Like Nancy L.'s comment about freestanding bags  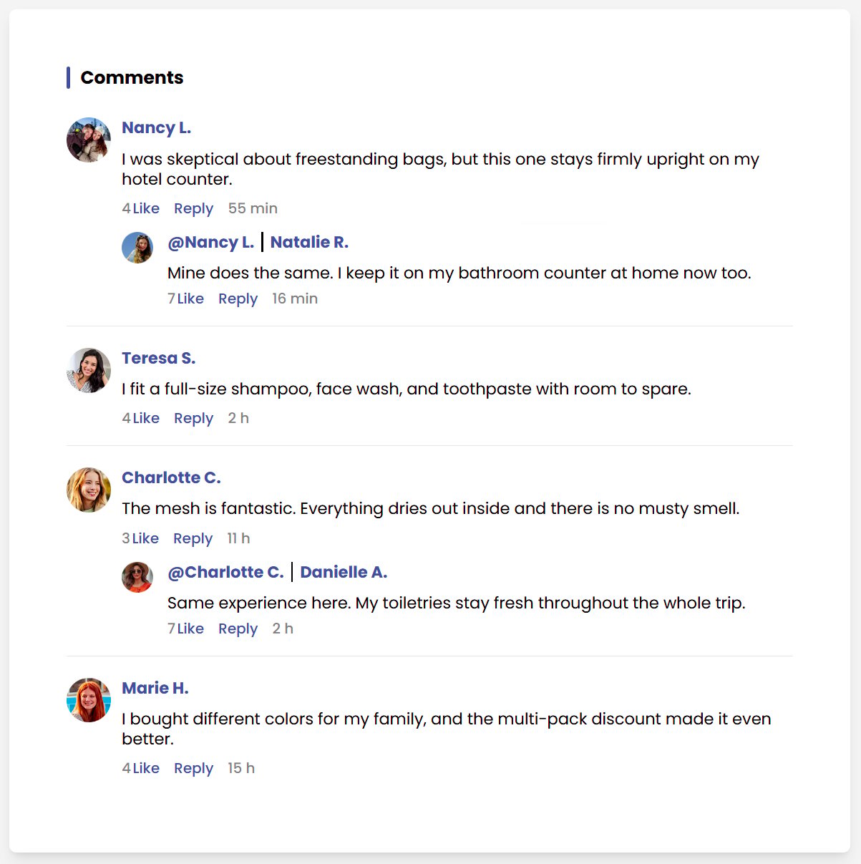point(146,208)
